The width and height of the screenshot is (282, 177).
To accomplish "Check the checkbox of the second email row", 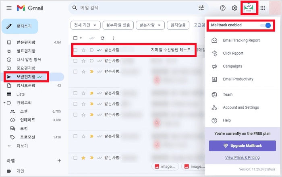I will [x=76, y=61].
